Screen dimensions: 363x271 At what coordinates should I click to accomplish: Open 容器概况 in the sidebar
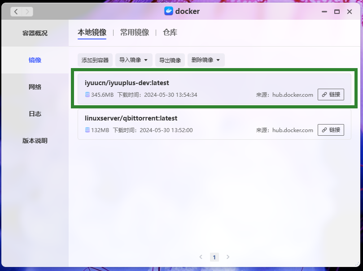[x=35, y=33]
